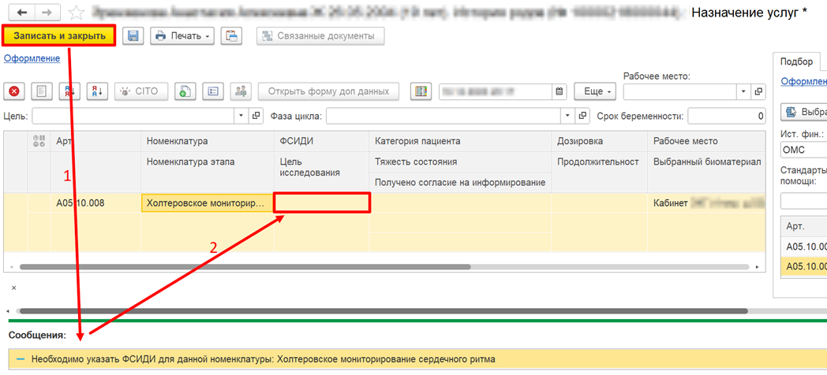This screenshot has height=375, width=827.
Task: Click the red delete row icon
Action: point(14,91)
